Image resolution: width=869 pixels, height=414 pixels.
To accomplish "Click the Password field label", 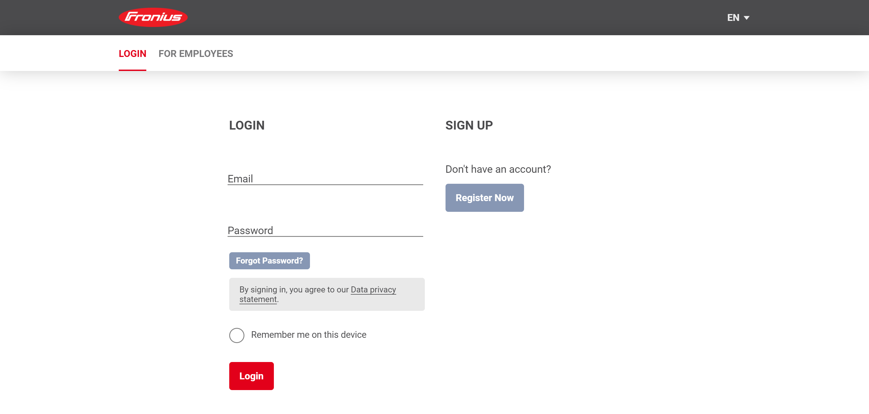I will (250, 231).
